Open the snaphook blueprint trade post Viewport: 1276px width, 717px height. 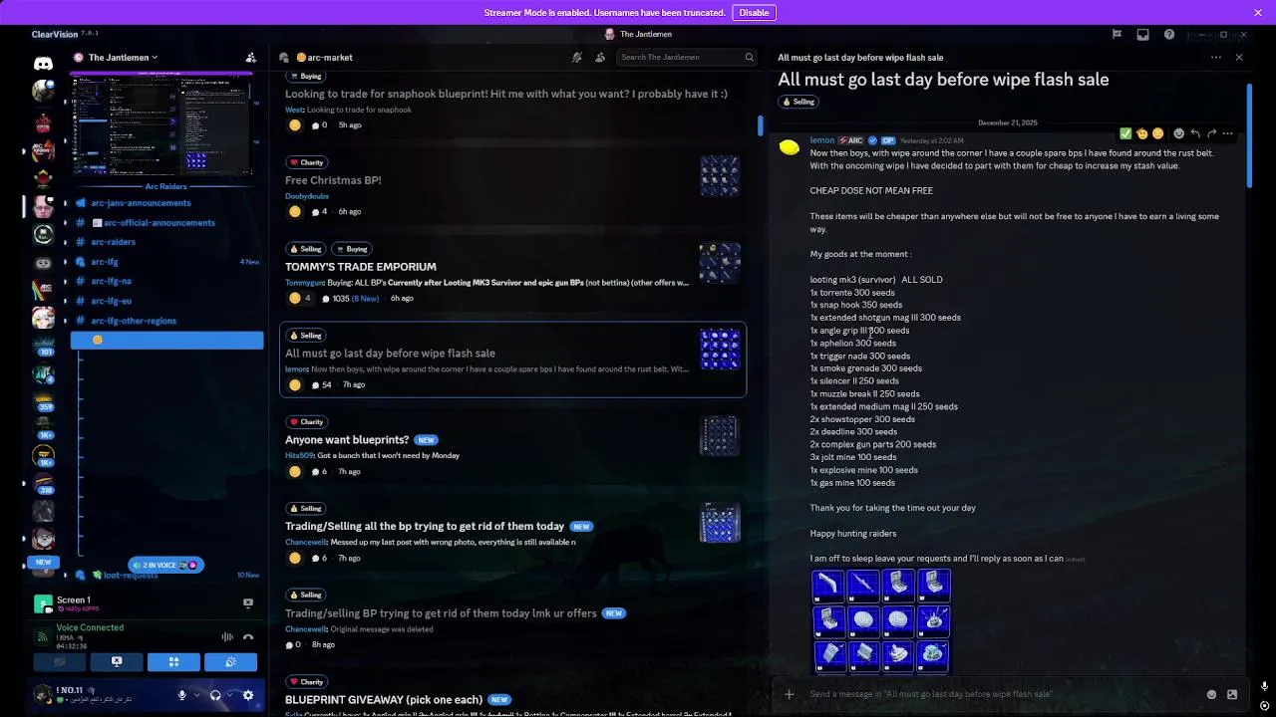[x=506, y=94]
